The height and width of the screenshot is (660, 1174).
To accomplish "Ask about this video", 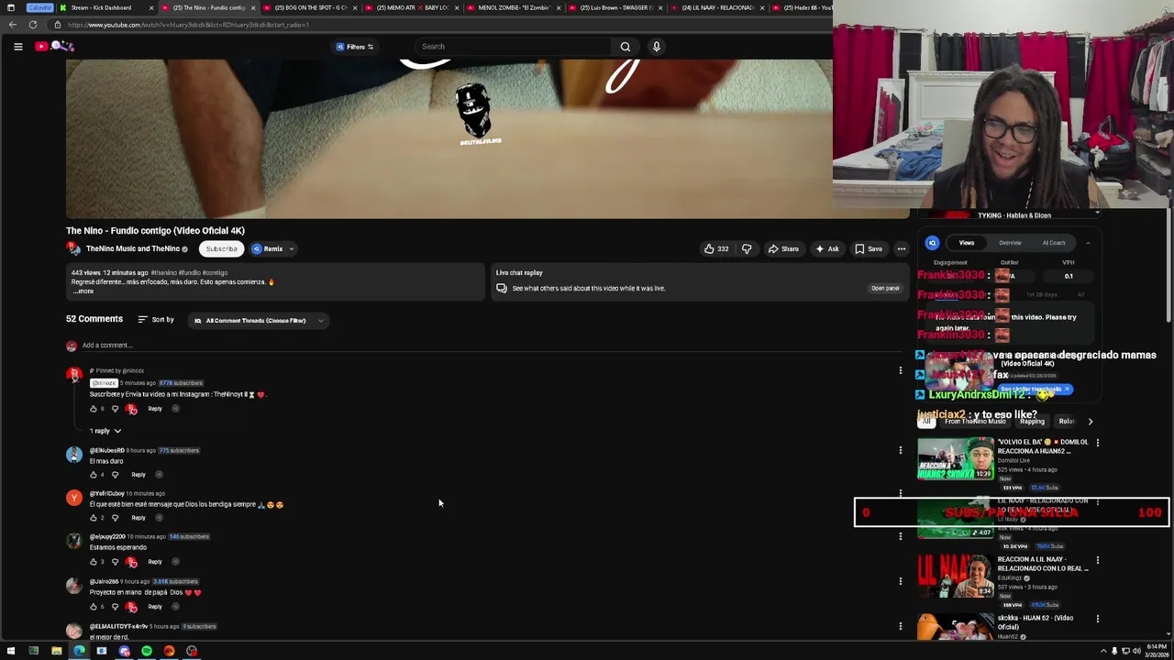I will [x=826, y=248].
